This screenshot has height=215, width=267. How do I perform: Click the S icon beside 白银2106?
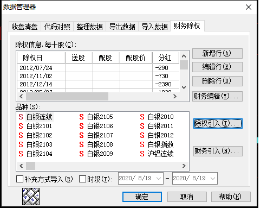[x=81, y=126]
